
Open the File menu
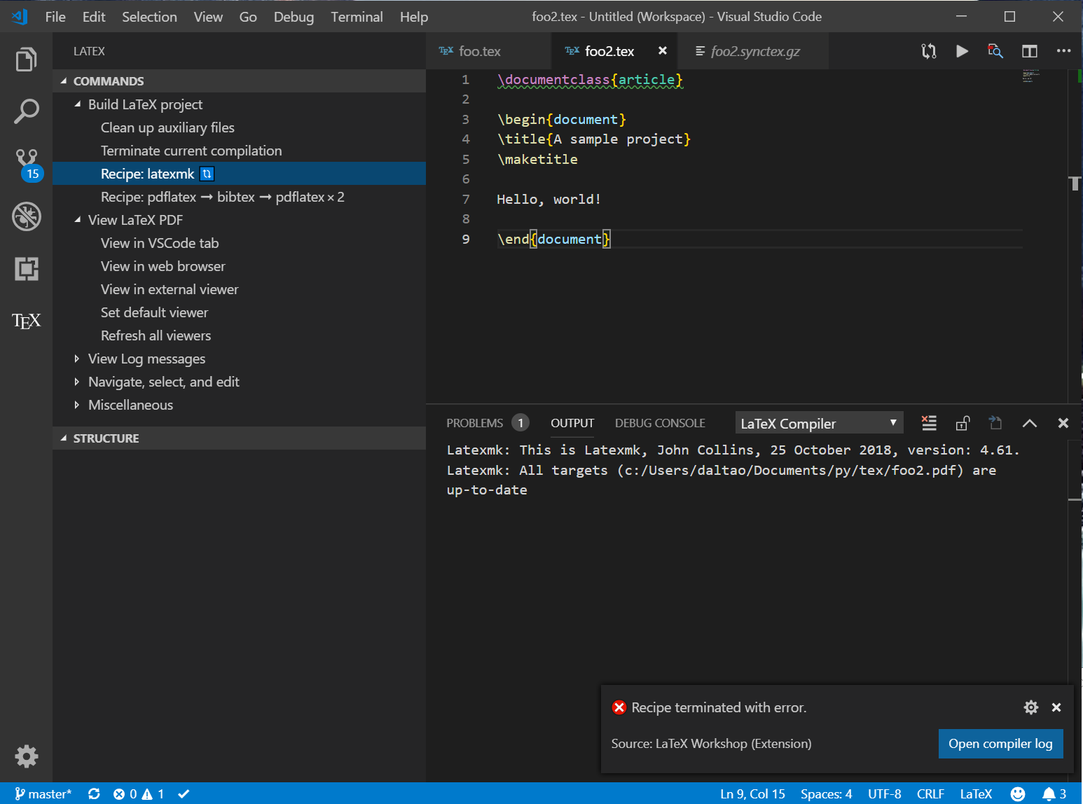click(x=55, y=17)
